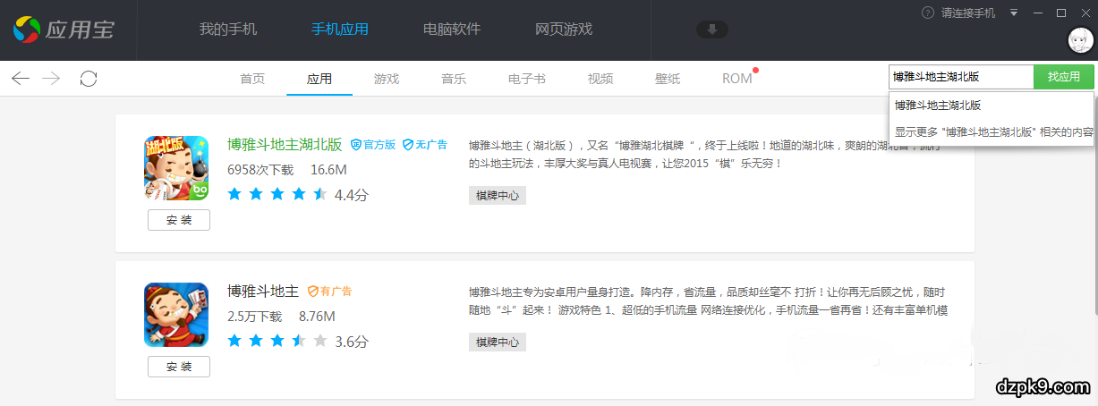This screenshot has height=406, width=1098.
Task: Show more related content for 博雅斗地主湖北版
Action: (x=993, y=131)
